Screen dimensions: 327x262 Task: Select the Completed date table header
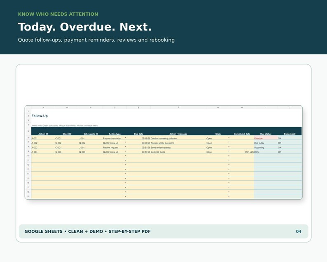(x=242, y=134)
